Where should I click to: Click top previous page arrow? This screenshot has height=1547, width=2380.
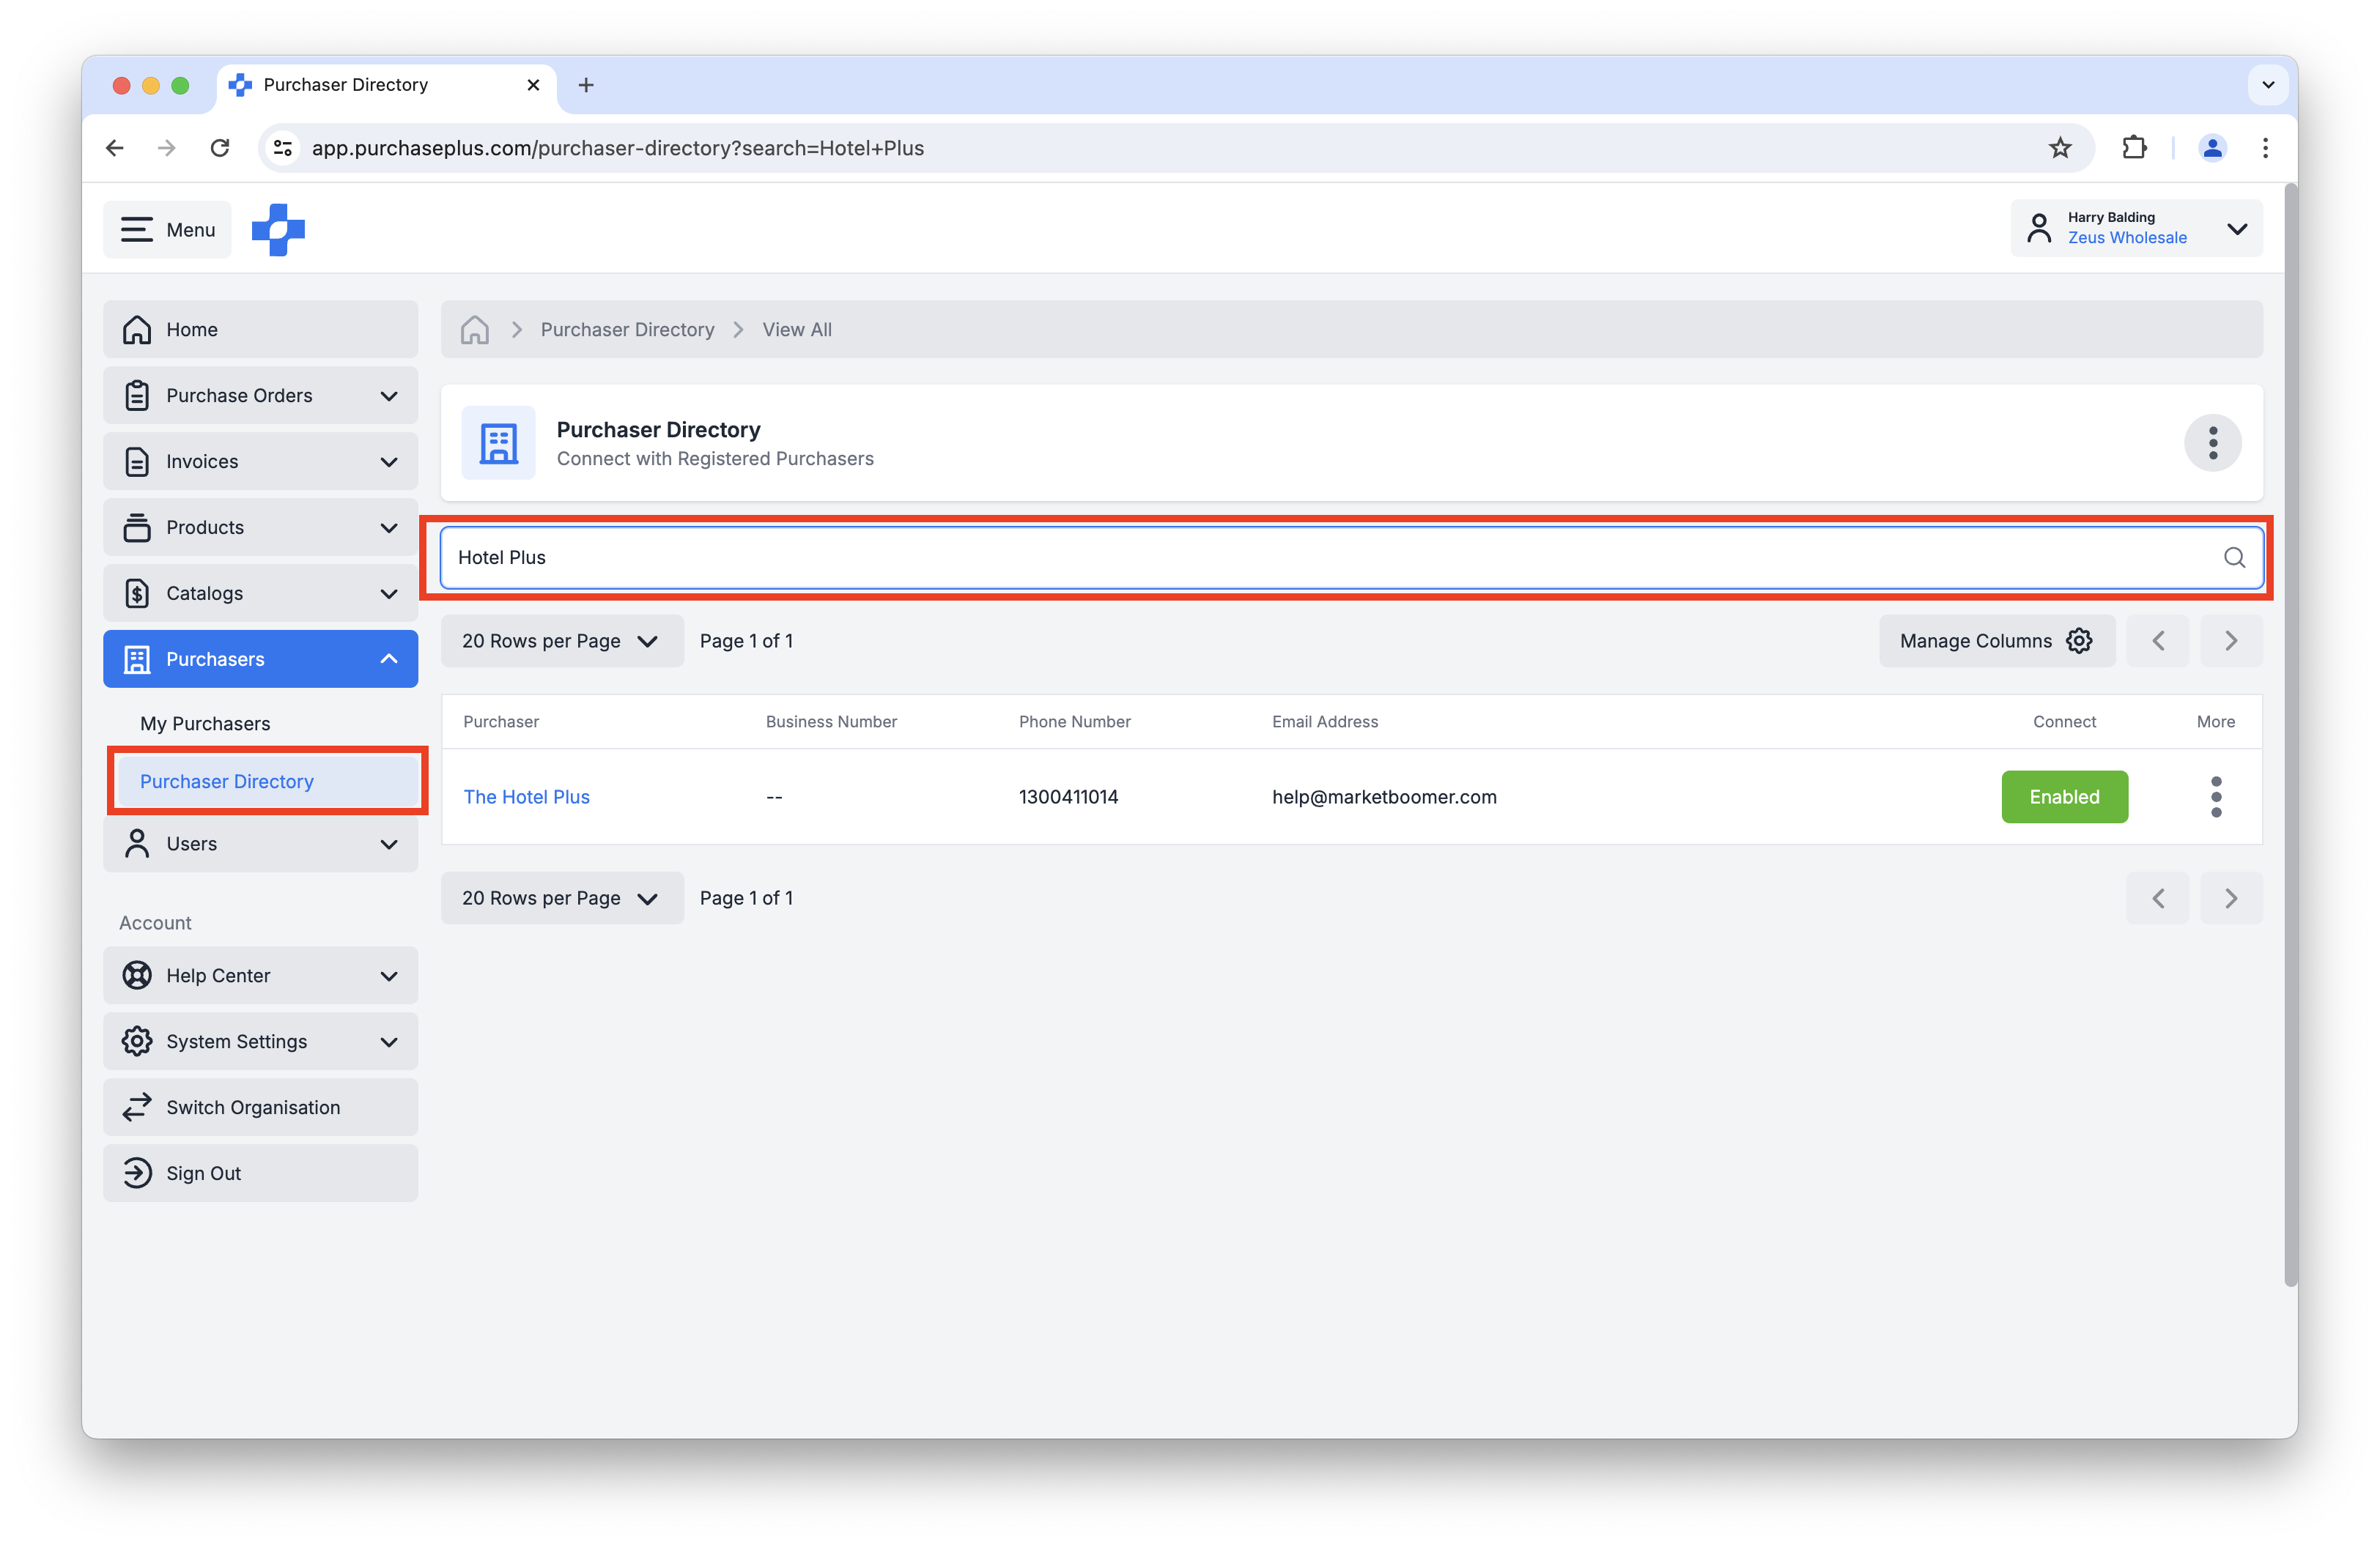pos(2157,642)
